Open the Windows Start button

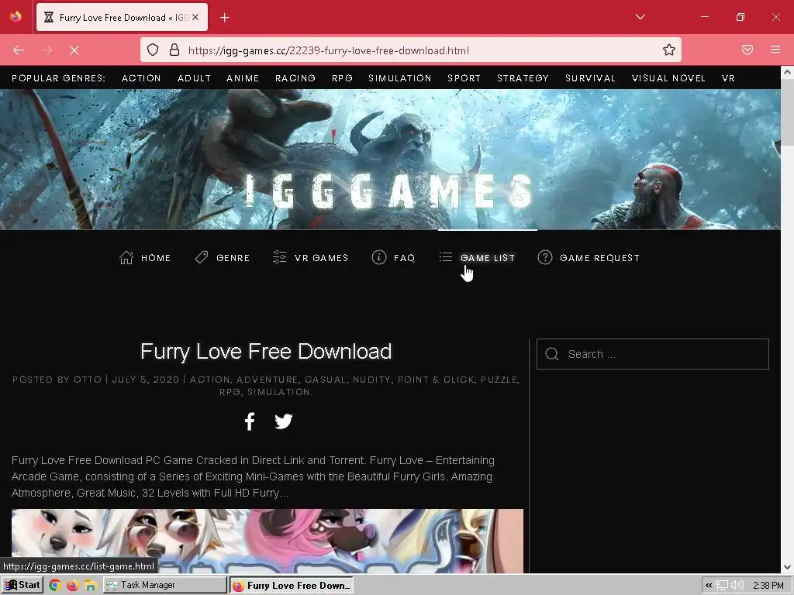22,586
